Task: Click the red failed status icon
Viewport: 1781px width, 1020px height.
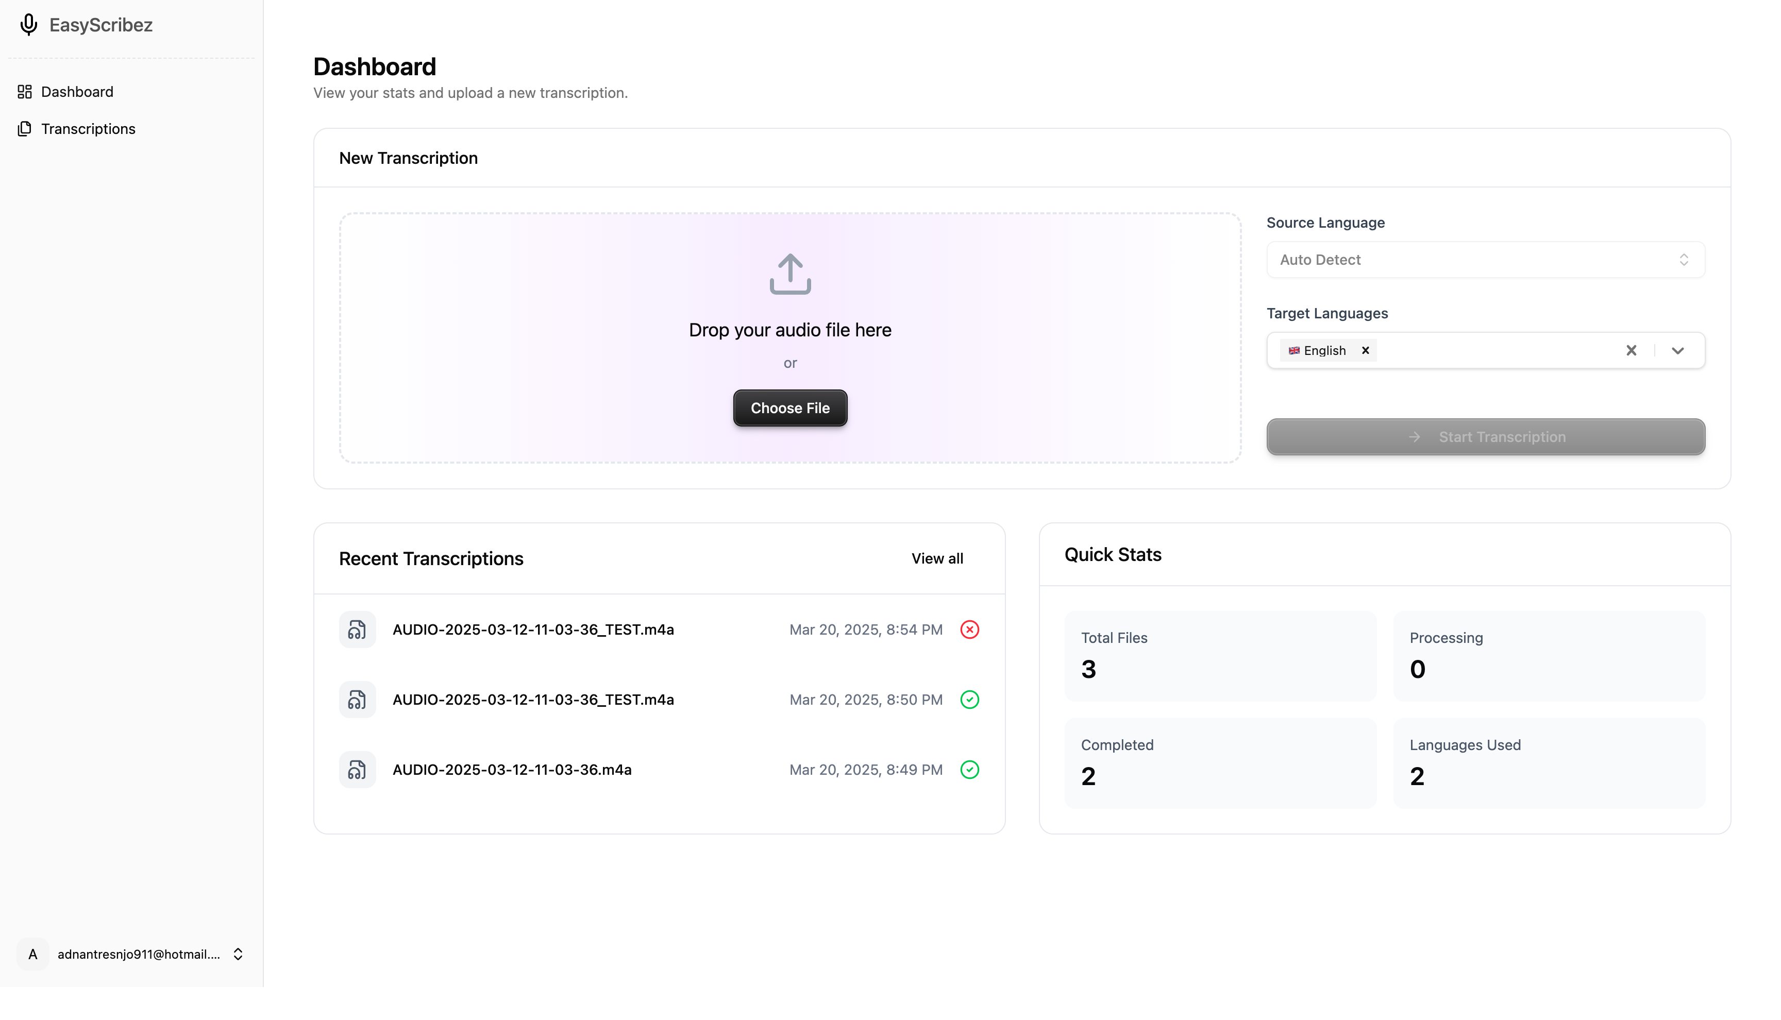Action: click(969, 629)
